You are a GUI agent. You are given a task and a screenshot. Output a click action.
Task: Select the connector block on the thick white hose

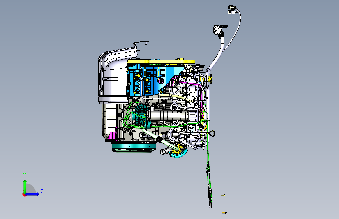pyautogui.click(x=219, y=31)
